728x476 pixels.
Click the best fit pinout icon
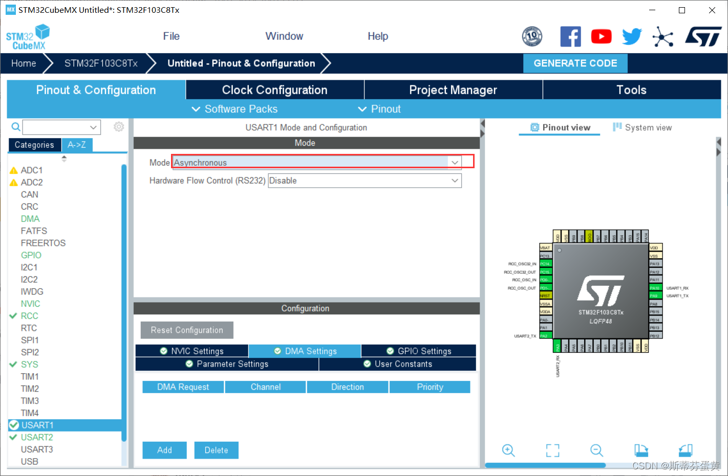[x=552, y=450]
